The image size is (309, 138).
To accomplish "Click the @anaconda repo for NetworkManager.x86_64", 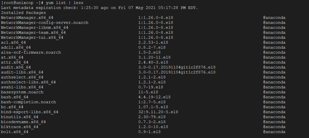I will click(274, 18).
